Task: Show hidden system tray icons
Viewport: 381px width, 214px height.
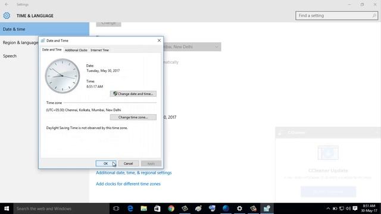Action: click(328, 209)
